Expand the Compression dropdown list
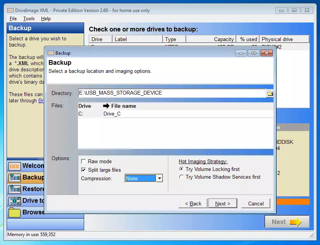Viewport: 320px width, 245px height. click(x=159, y=179)
